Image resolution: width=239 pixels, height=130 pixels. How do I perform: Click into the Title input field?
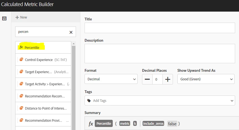coord(160,28)
